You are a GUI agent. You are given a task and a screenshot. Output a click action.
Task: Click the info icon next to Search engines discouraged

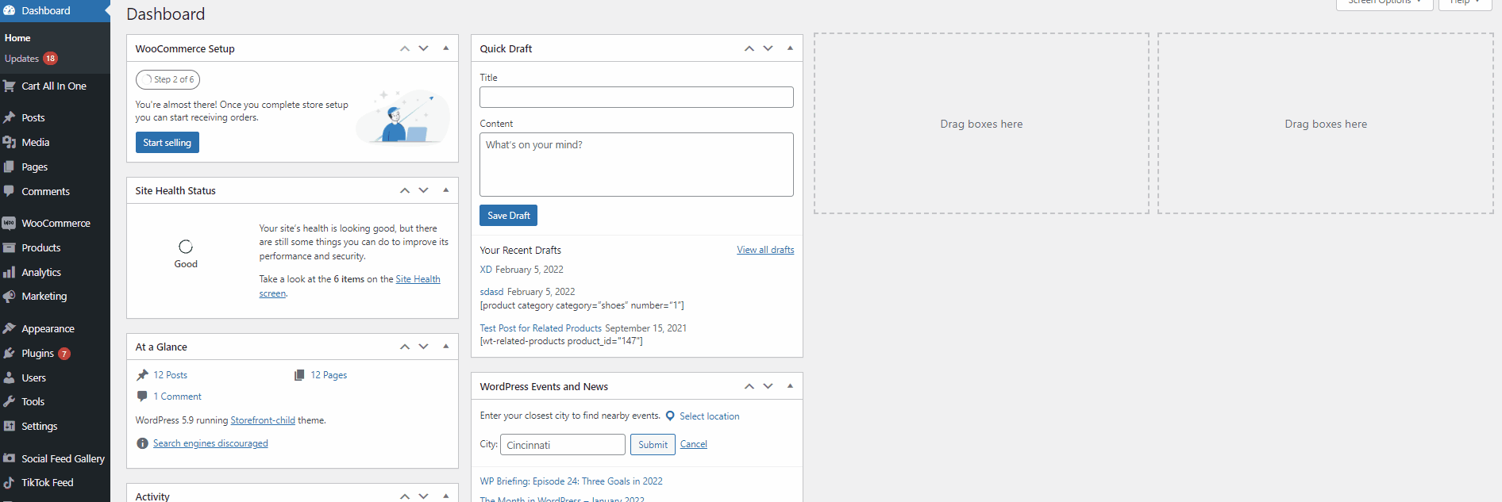point(142,443)
